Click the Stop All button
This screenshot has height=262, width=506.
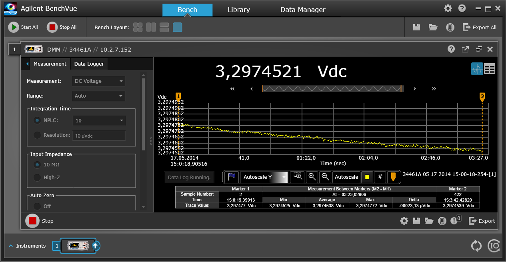(x=62, y=27)
